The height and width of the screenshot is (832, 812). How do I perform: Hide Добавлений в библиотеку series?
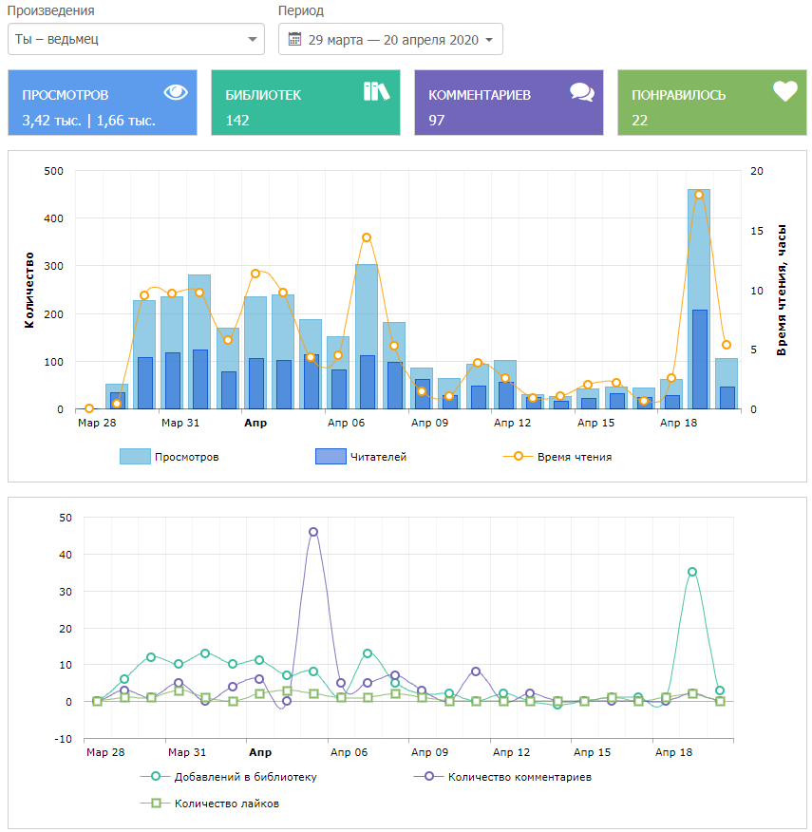pos(245,777)
